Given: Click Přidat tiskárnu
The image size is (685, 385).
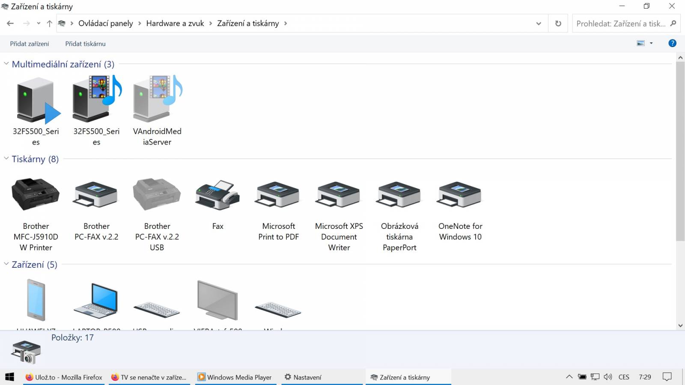Looking at the screenshot, I should 85,44.
